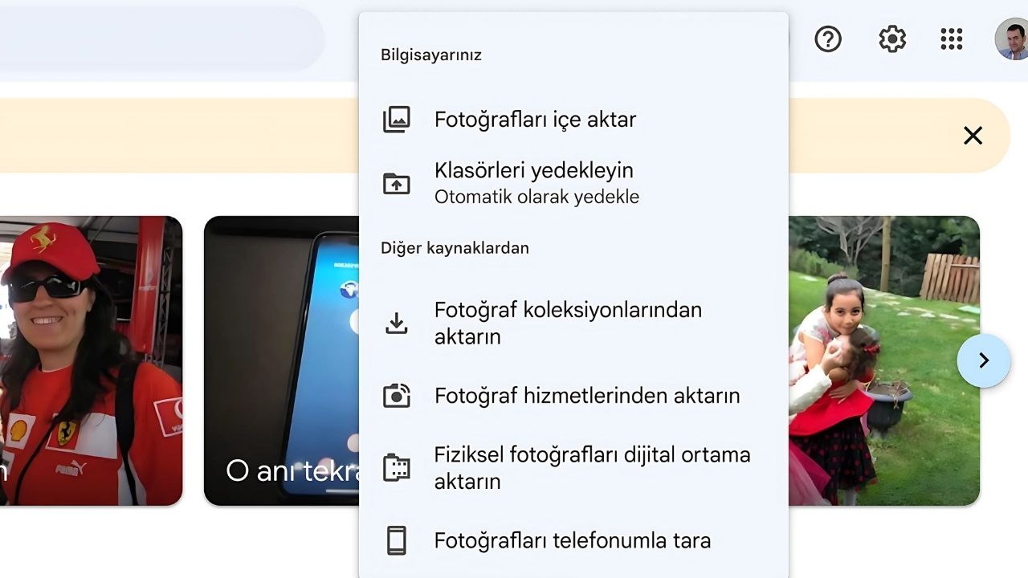Open the help question mark icon
Image resolution: width=1028 pixels, height=578 pixels.
click(x=828, y=39)
